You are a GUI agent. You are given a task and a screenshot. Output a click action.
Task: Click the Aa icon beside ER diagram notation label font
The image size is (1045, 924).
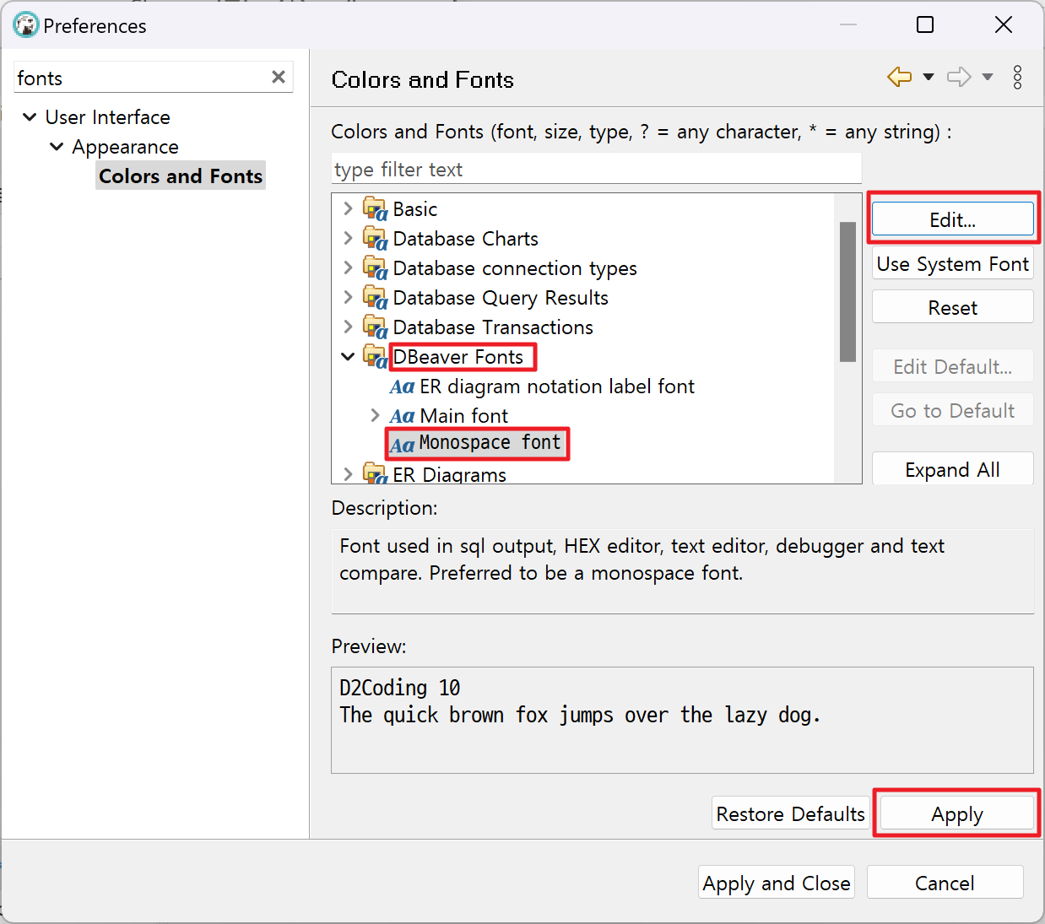(x=402, y=386)
